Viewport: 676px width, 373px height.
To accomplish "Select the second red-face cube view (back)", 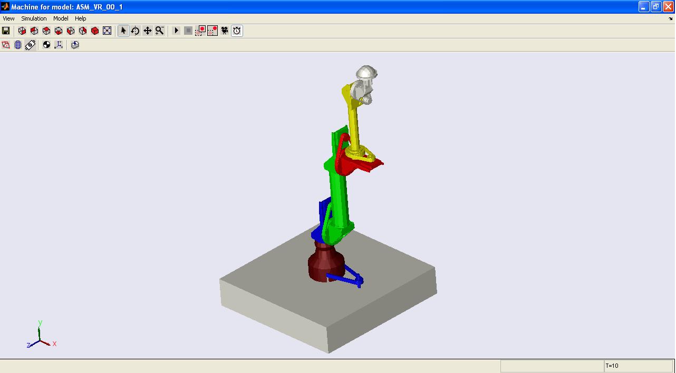I will point(34,31).
